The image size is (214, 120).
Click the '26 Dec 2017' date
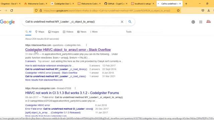[x=102, y=109]
